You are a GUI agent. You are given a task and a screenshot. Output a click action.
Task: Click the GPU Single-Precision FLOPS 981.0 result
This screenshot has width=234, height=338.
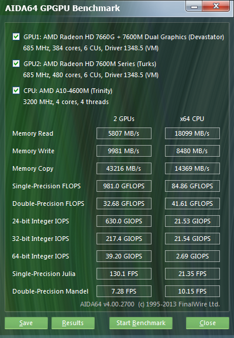point(124,186)
